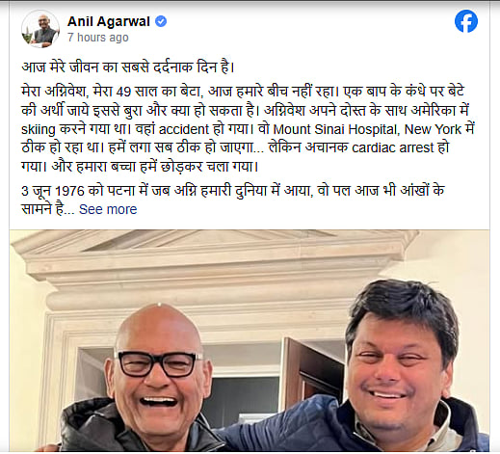Click the Facebook logo icon
Image resolution: width=500 pixels, height=454 pixels.
pyautogui.click(x=466, y=21)
